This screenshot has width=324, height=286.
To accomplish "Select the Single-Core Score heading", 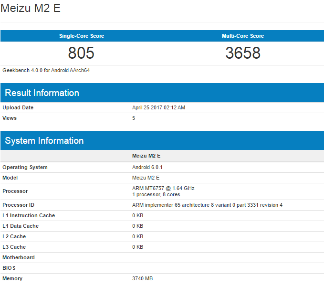I will [x=82, y=36].
